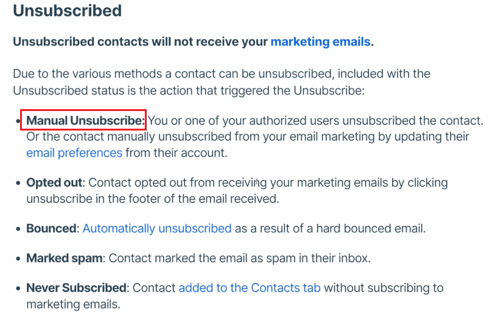
Task: Open the "Automatically unsubscribed" link
Action: click(157, 229)
